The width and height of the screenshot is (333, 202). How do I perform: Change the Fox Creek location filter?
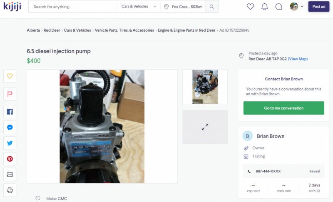(183, 7)
